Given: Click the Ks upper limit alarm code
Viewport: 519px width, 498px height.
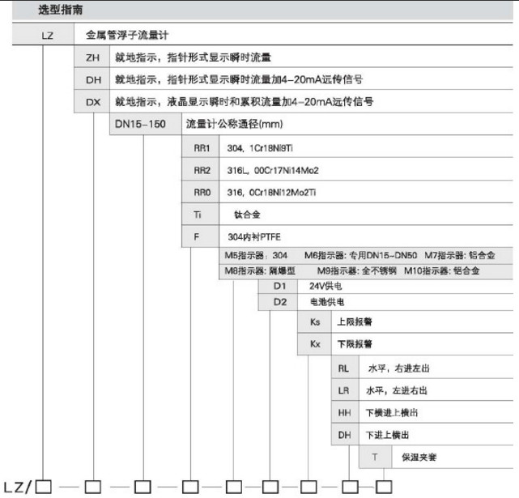Looking at the screenshot, I should tap(315, 322).
